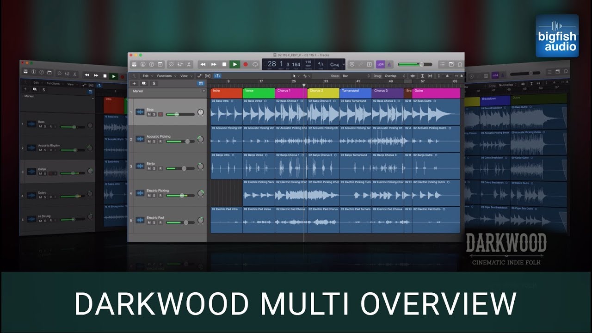Image resolution: width=592 pixels, height=333 pixels.
Task: Mute the Banjo track in main window
Action: tap(149, 168)
